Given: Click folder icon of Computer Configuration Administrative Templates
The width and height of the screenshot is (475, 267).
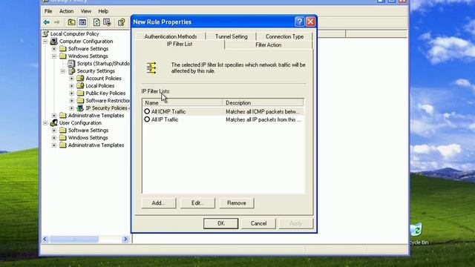Looking at the screenshot, I should [62, 116].
